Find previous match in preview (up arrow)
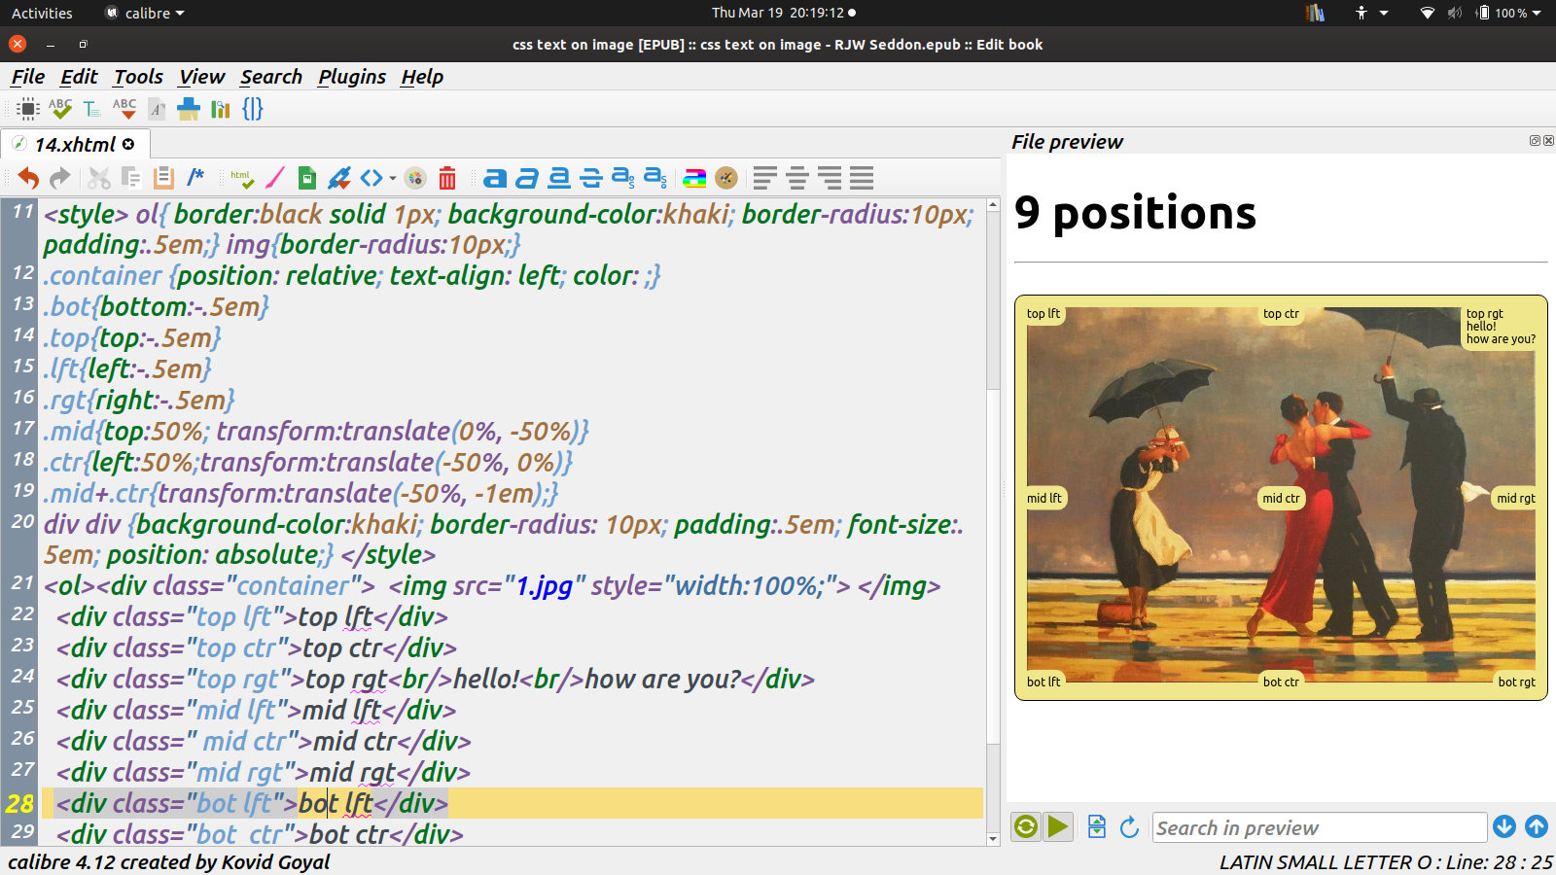This screenshot has height=875, width=1556. tap(1537, 826)
